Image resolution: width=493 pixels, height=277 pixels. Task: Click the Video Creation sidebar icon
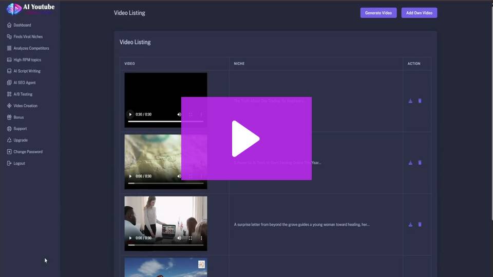pos(9,106)
